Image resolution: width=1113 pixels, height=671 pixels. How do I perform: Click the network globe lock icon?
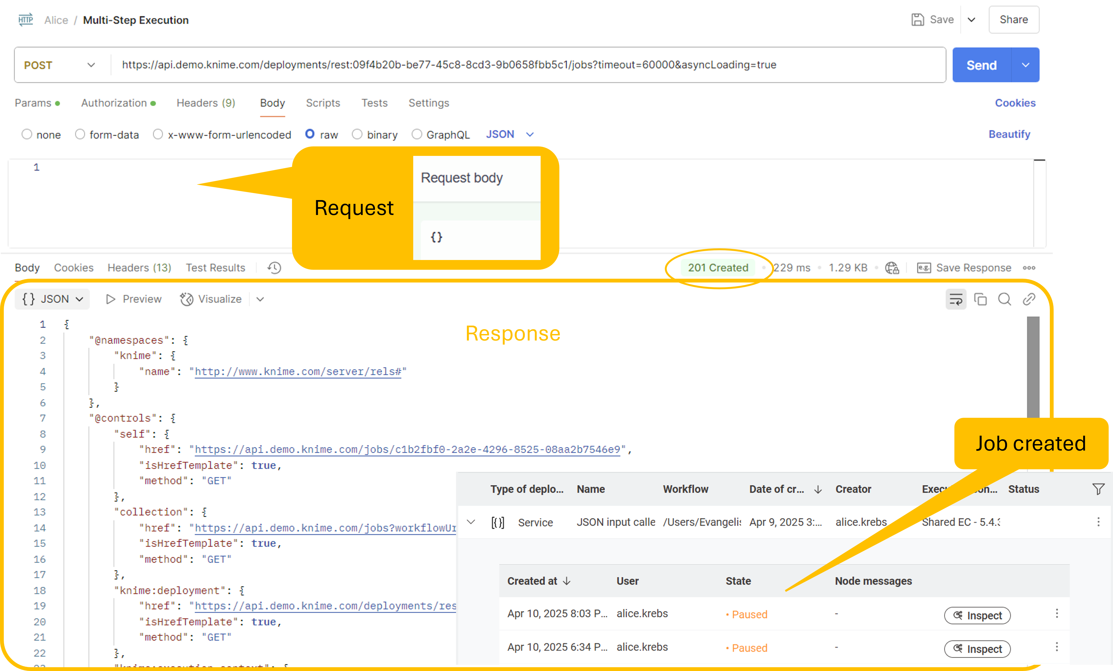[892, 268]
